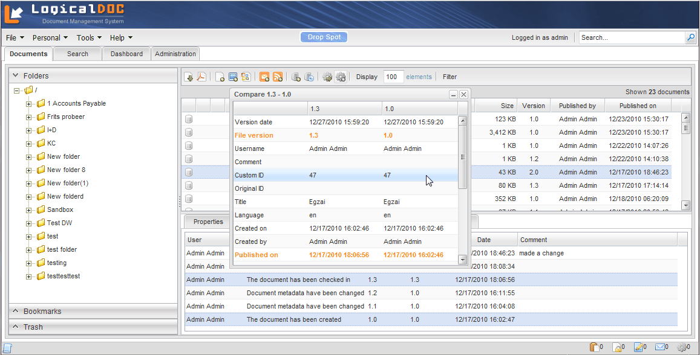This screenshot has height=355, width=700.
Task: Click the Display elements count field
Action: tap(393, 77)
